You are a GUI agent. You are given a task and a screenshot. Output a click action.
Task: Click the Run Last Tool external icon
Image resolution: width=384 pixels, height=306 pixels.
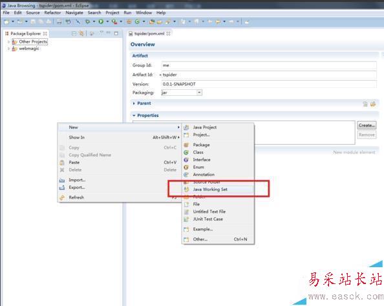click(114, 22)
